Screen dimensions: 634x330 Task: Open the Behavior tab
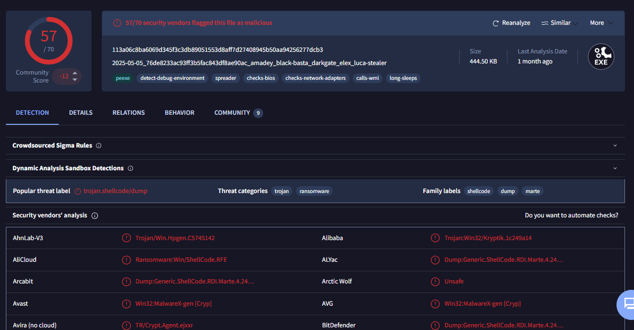click(x=180, y=113)
